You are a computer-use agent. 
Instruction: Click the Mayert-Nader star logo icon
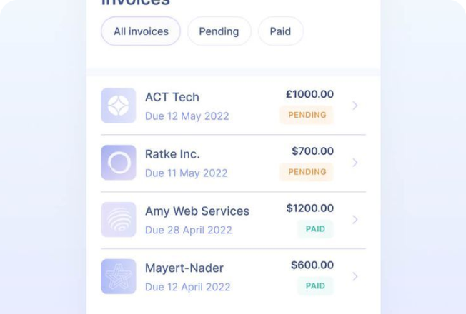click(119, 277)
